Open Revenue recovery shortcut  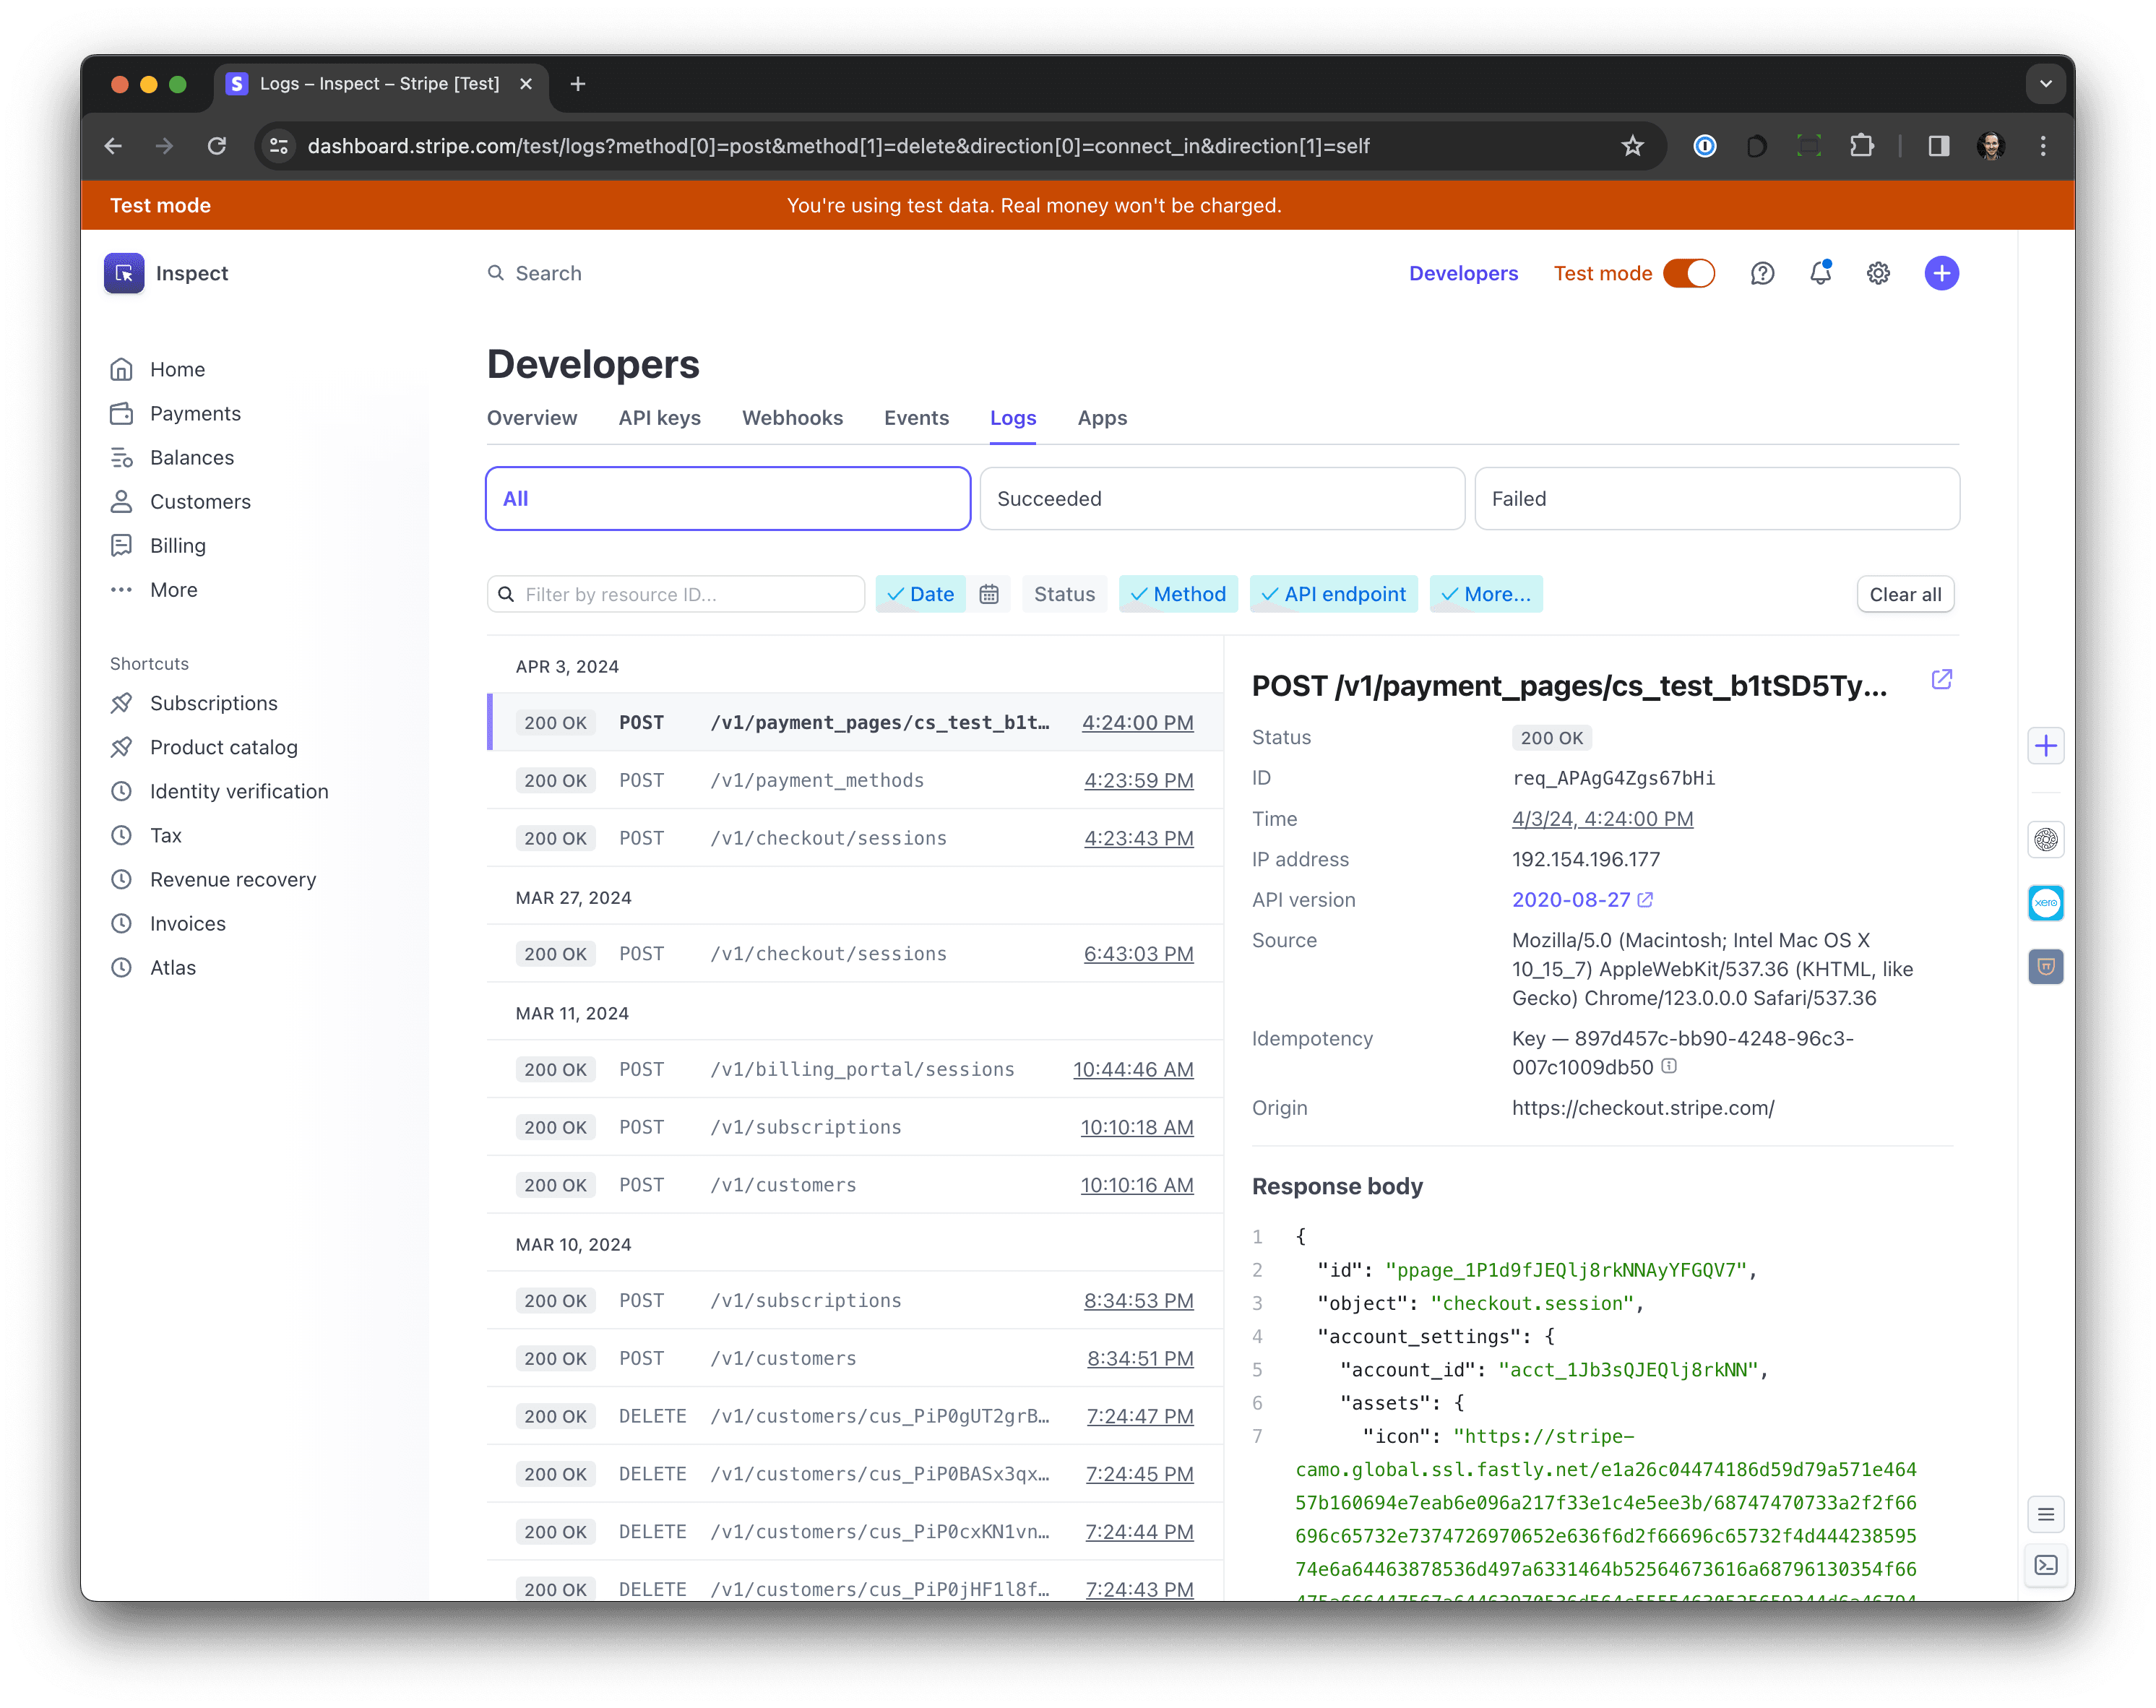(x=212, y=879)
